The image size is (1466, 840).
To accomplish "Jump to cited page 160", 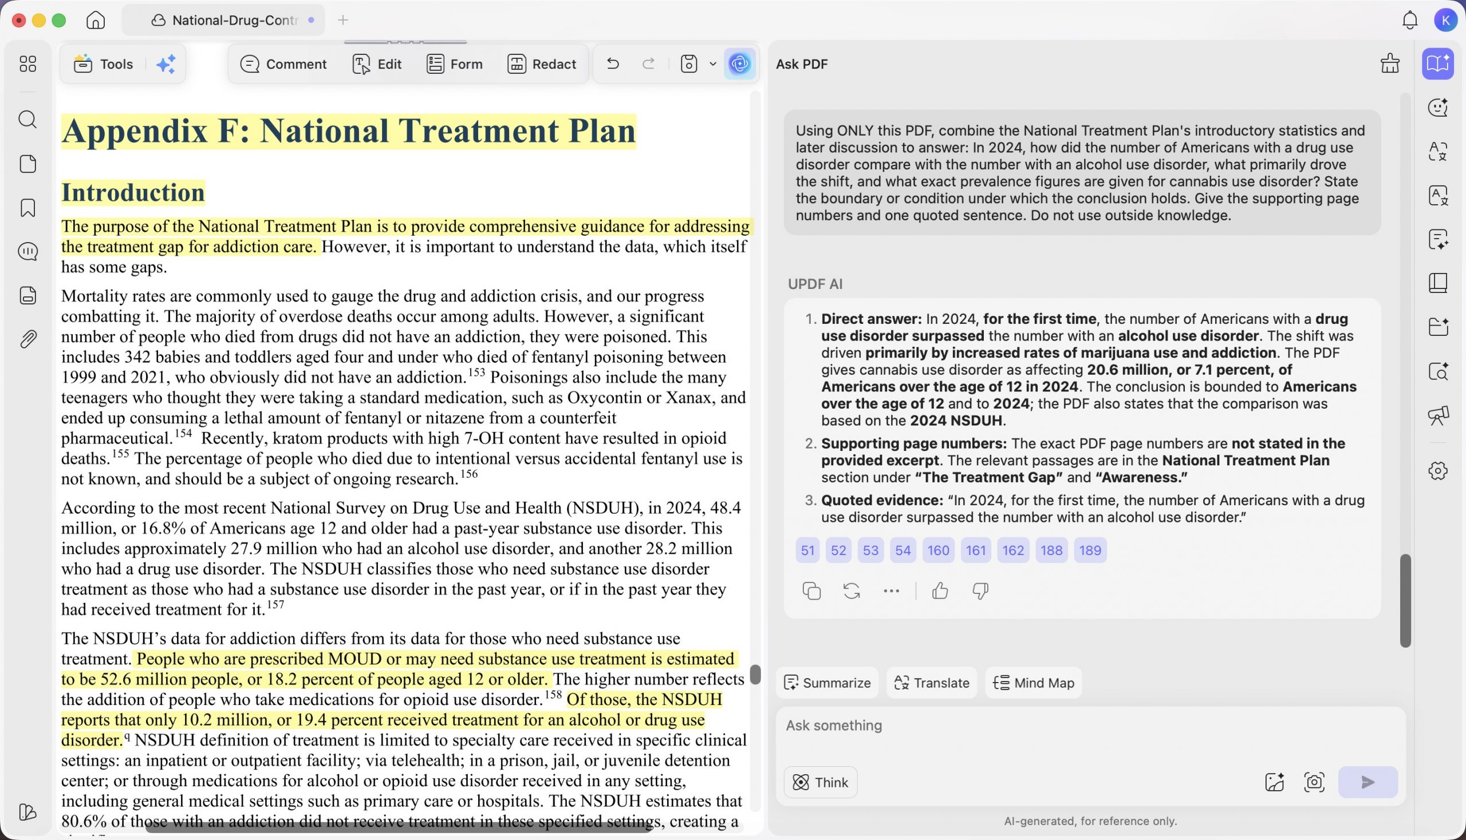I will click(938, 550).
